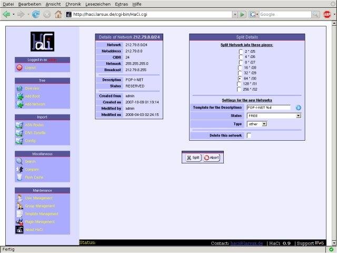
Task: Select the 64 * /30 split option
Action: tap(240, 79)
